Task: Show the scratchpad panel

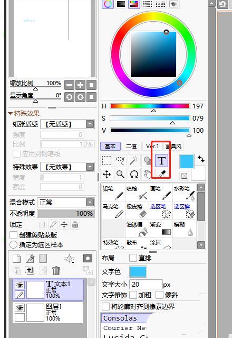Action: [x=173, y=4]
